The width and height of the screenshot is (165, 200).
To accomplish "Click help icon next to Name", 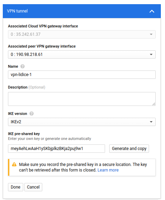I will [x=23, y=66].
